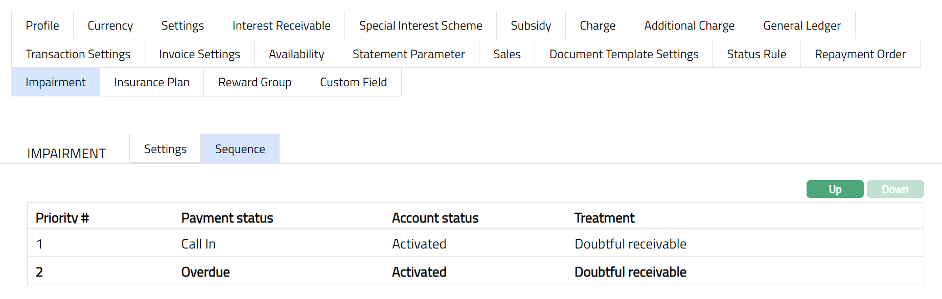Switch to the Currency tab
942x299 pixels.
coord(110,26)
